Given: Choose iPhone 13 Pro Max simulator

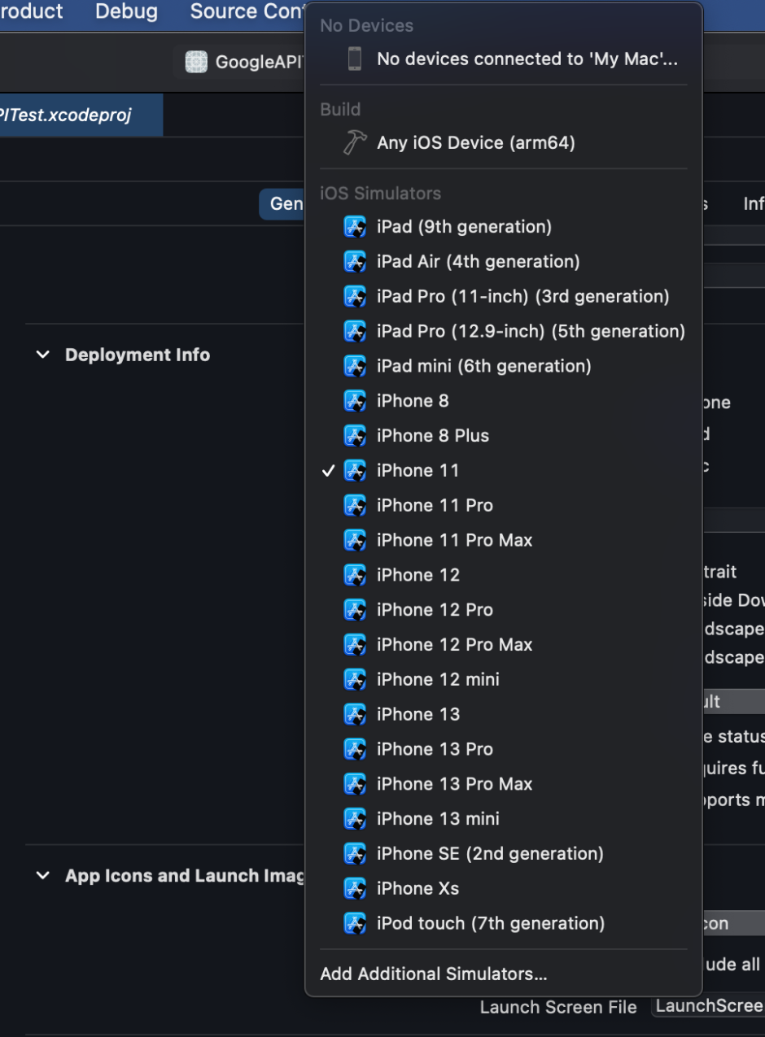Looking at the screenshot, I should point(454,784).
